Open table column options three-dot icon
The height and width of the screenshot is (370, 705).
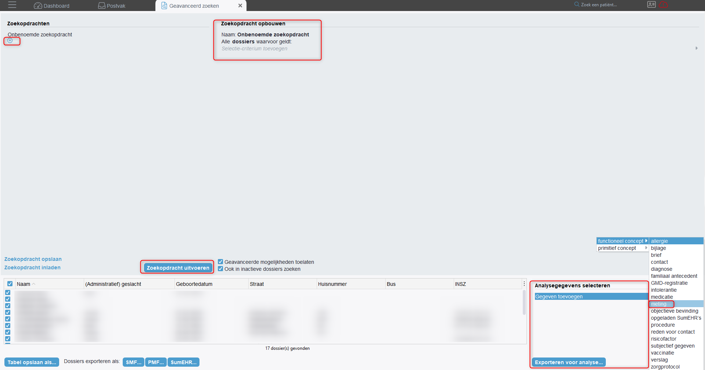(524, 284)
